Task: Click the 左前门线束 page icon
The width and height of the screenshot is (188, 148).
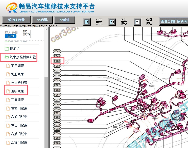Action: (8, 109)
